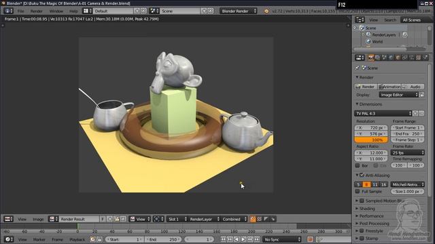The height and width of the screenshot is (244, 435).
Task: Click the Image Editor type selector icon
Action: pyautogui.click(x=8, y=219)
